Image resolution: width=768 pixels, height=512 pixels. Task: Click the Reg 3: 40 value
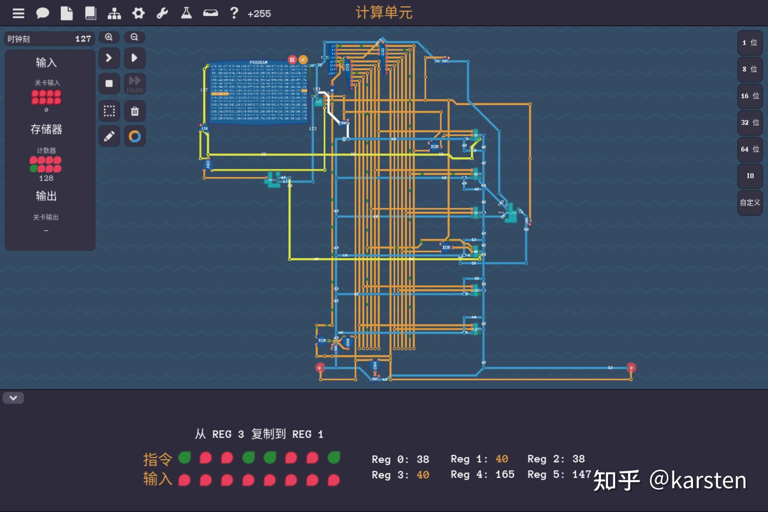pos(400,475)
